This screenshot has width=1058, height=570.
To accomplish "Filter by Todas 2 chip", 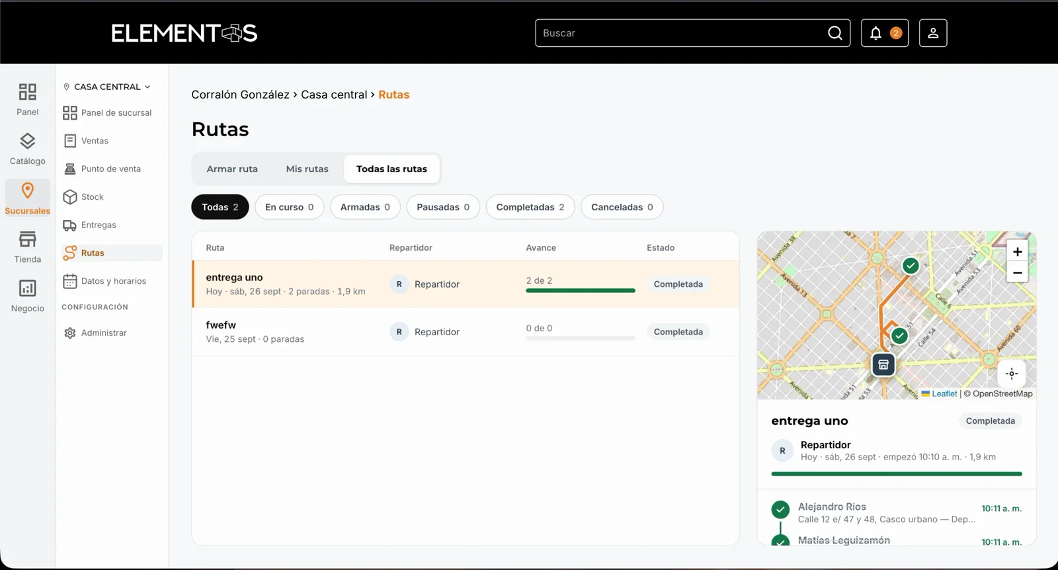I will (220, 207).
